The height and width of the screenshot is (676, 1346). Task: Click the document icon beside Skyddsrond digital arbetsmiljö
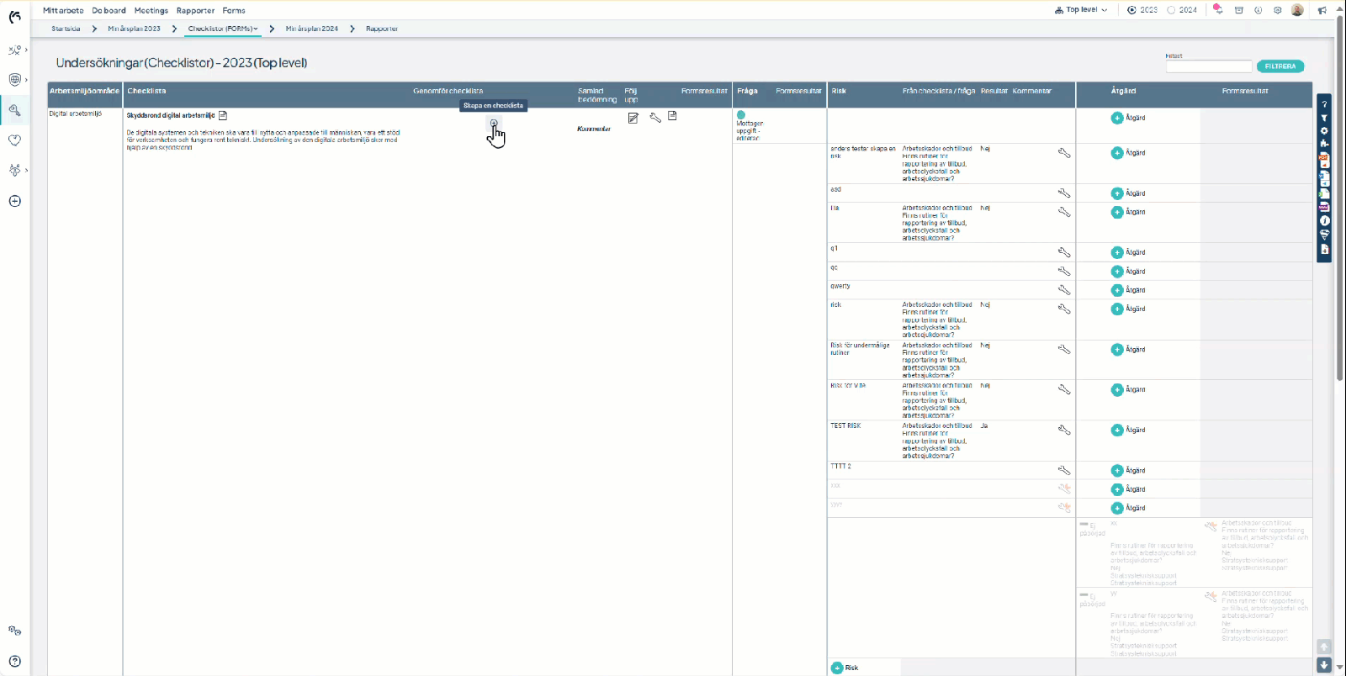point(223,115)
